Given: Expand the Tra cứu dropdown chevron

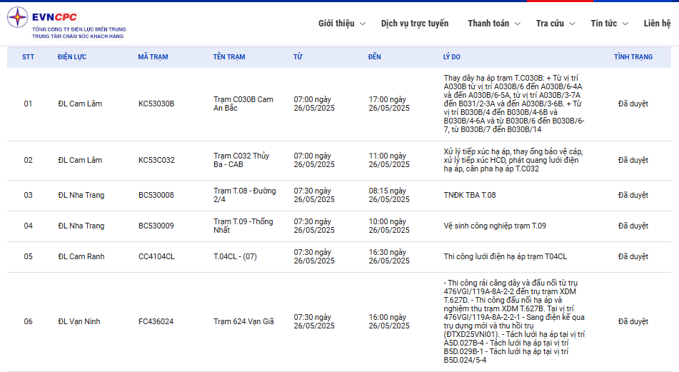Looking at the screenshot, I should [x=572, y=24].
